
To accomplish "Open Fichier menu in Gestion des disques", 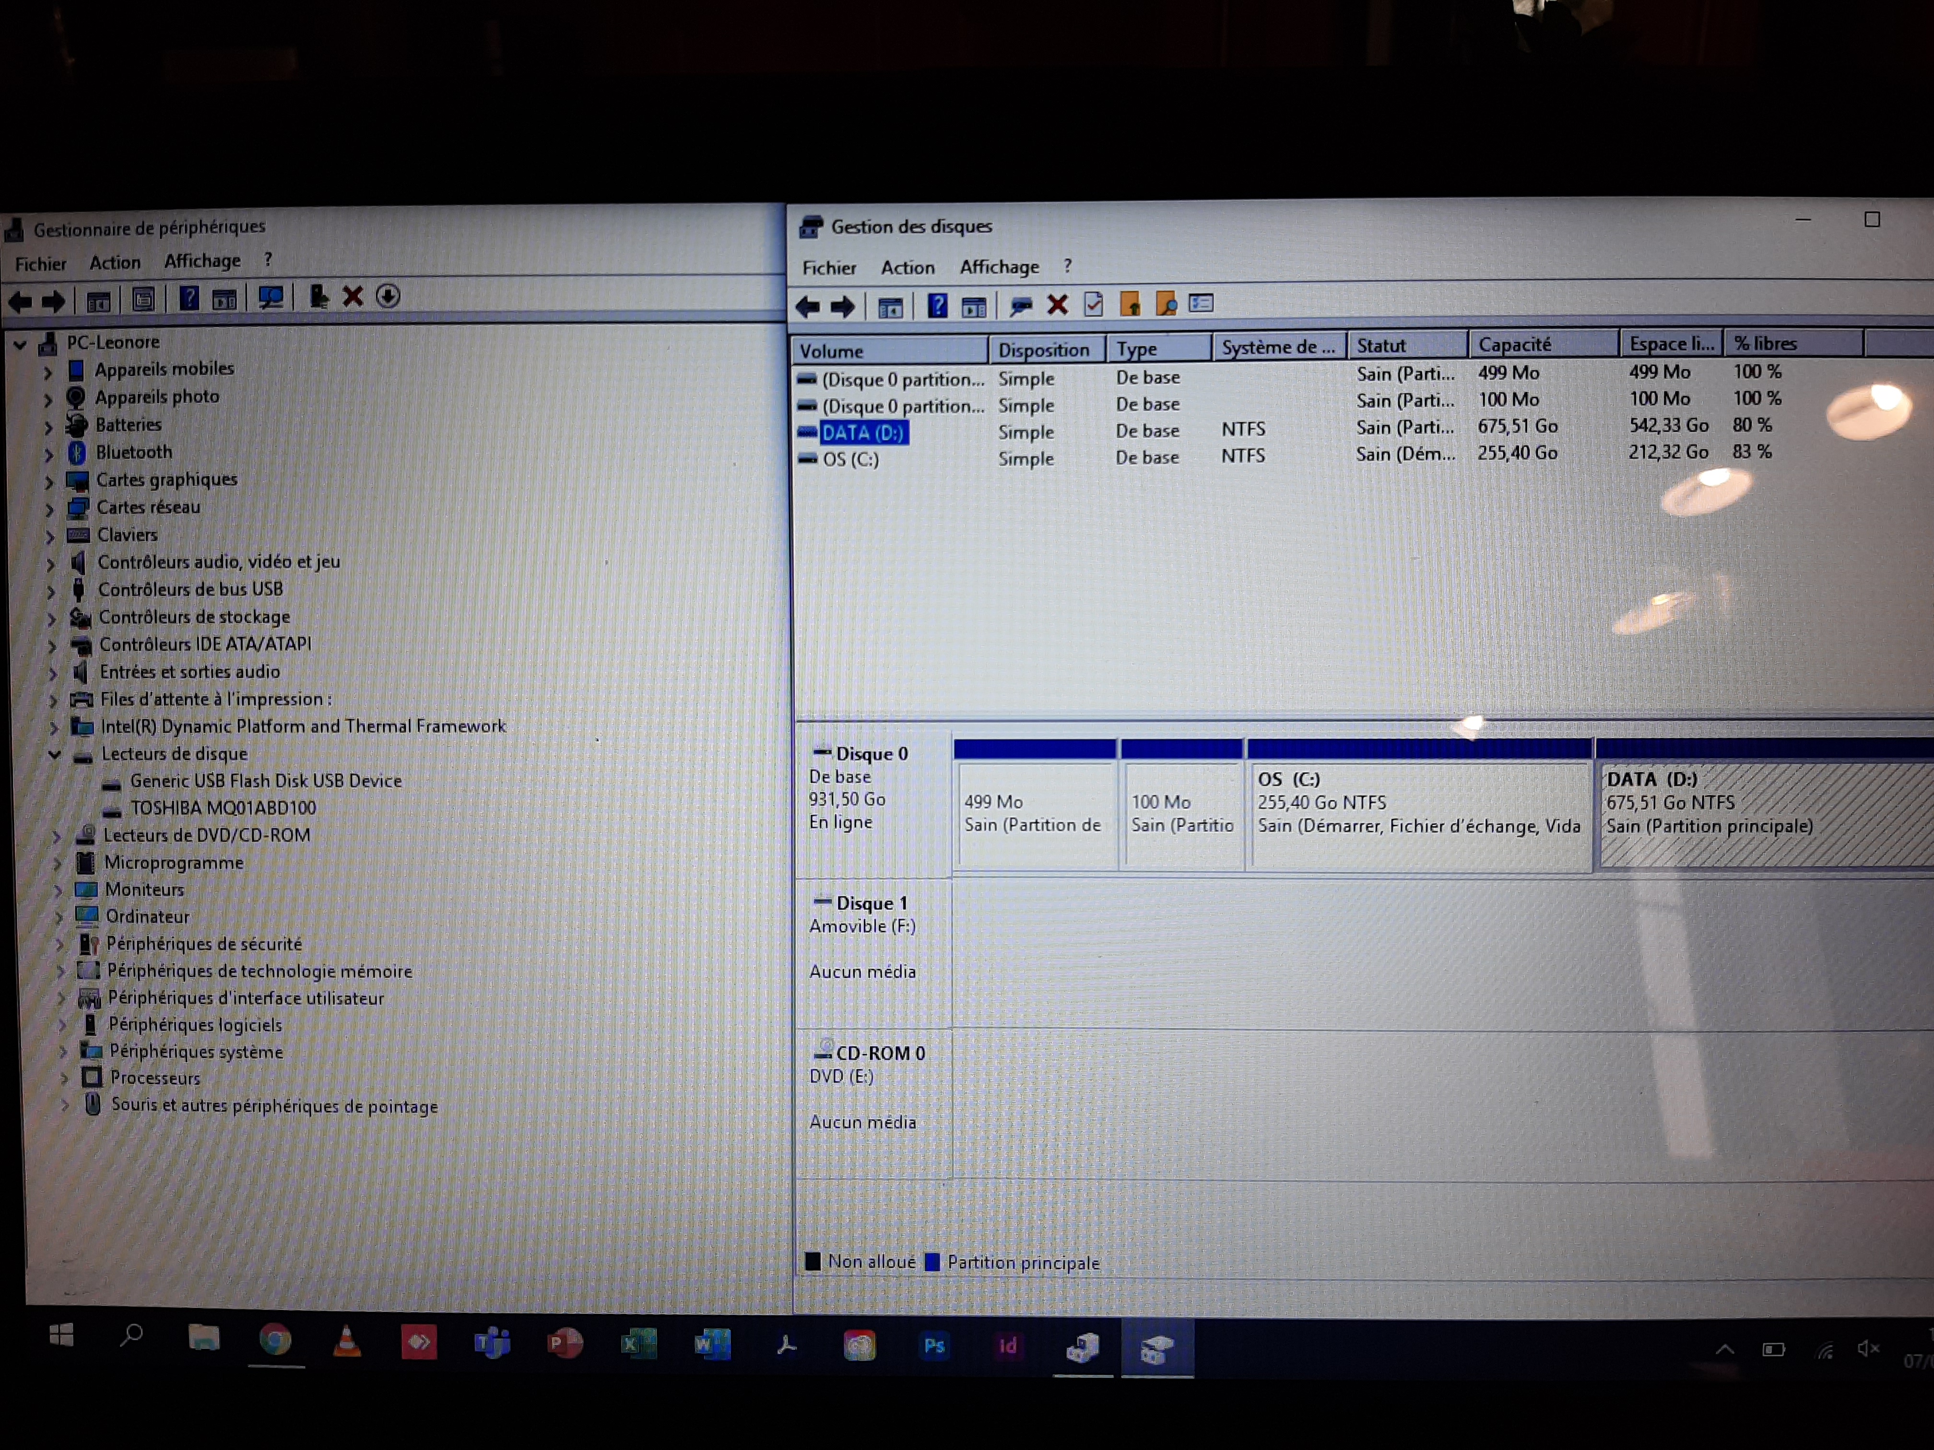I will click(829, 269).
